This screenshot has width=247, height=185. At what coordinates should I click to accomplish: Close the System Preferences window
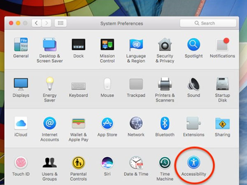(x=11, y=23)
